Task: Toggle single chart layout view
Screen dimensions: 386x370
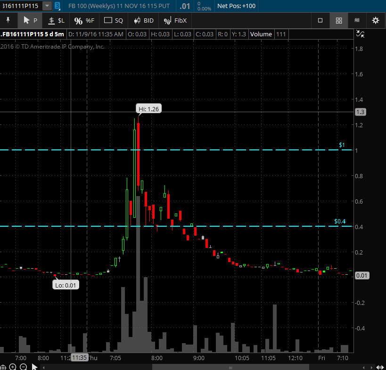Action: click(x=320, y=20)
